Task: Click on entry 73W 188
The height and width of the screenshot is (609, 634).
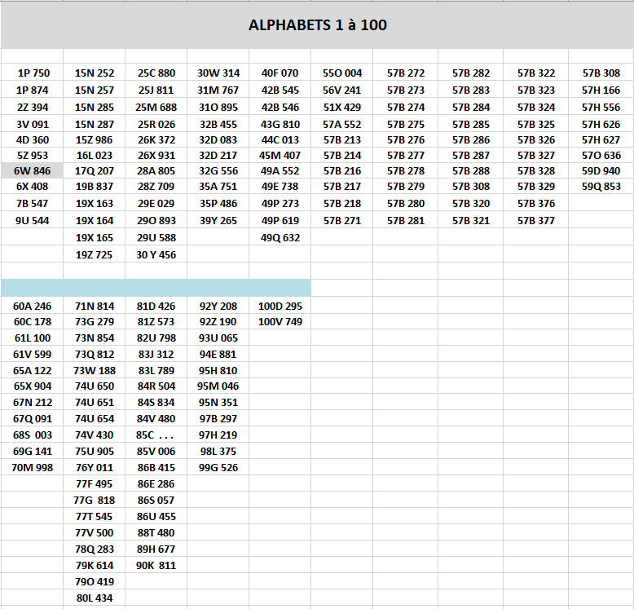Action: [x=95, y=370]
